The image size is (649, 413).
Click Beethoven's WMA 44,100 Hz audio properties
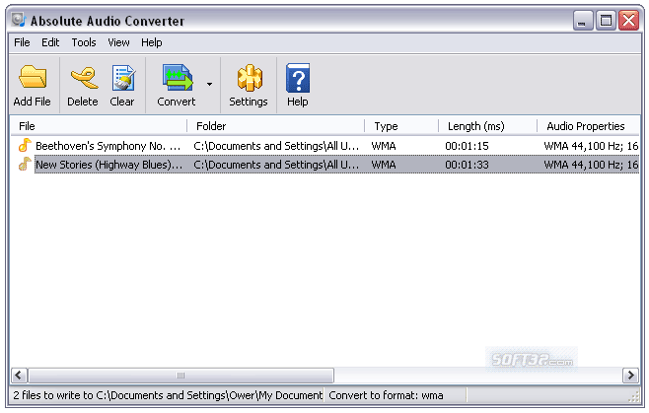coord(591,146)
